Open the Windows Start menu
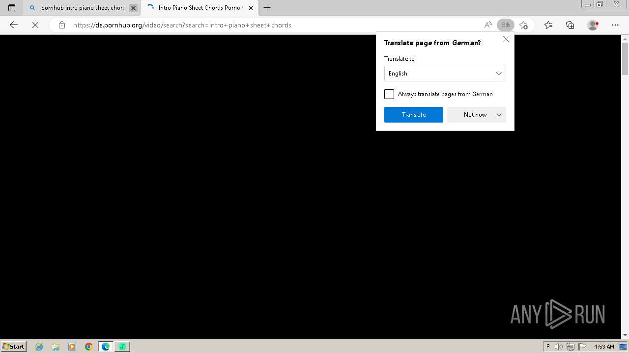629x353 pixels. click(14, 346)
